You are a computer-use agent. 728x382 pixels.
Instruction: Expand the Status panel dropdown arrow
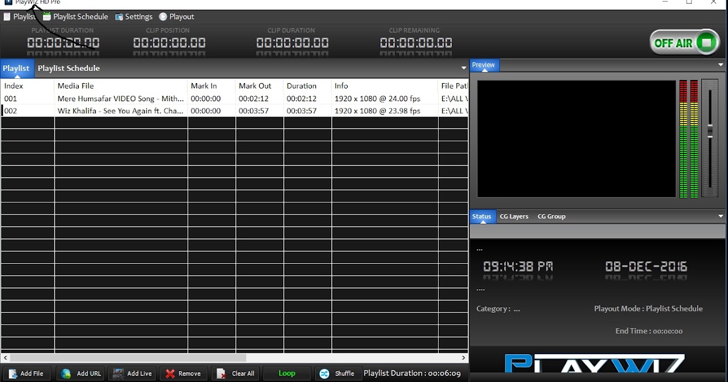coord(721,216)
